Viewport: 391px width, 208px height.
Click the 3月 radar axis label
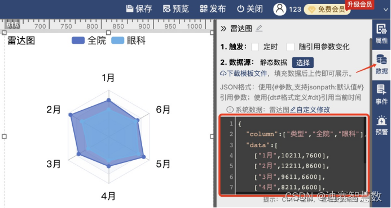point(54,164)
